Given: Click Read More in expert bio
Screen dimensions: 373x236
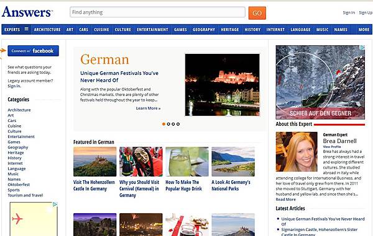Looking at the screenshot, I should (x=285, y=199).
